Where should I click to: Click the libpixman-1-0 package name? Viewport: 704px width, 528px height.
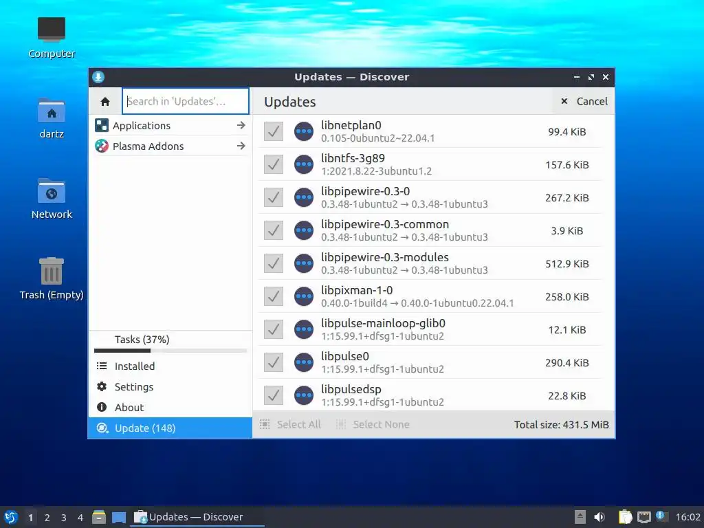pos(357,290)
